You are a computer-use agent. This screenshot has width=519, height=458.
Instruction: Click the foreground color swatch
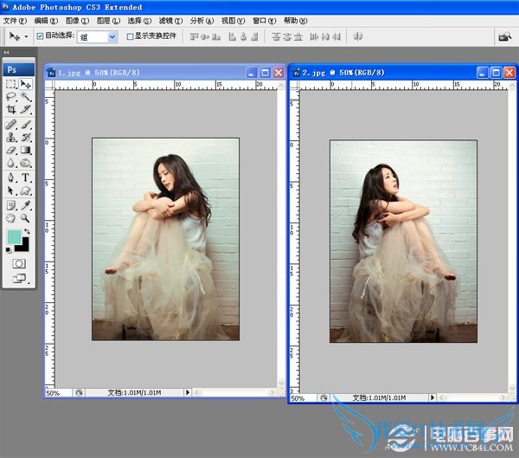pyautogui.click(x=14, y=236)
